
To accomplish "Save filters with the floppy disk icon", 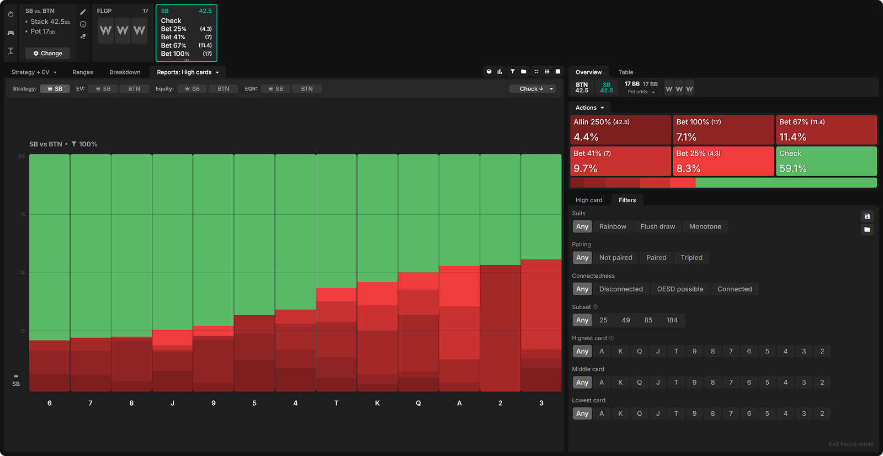I will click(x=867, y=216).
